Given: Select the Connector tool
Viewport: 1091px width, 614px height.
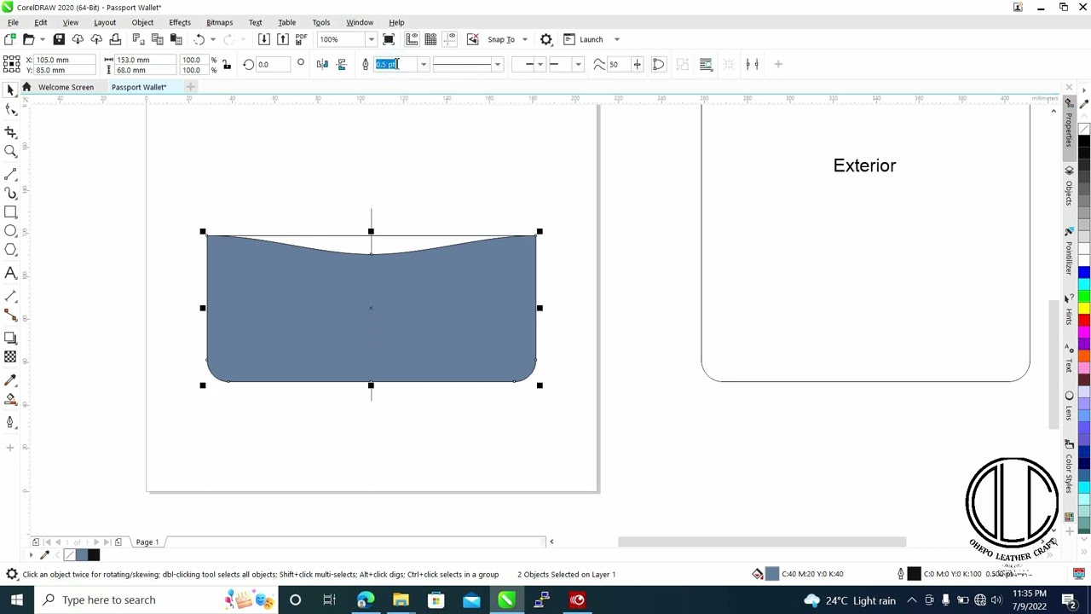Looking at the screenshot, I should tap(10, 316).
